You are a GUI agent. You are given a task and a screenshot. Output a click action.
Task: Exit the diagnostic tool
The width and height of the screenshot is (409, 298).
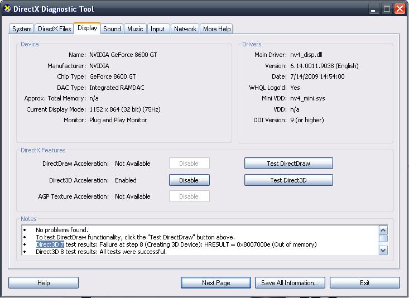tap(365, 282)
